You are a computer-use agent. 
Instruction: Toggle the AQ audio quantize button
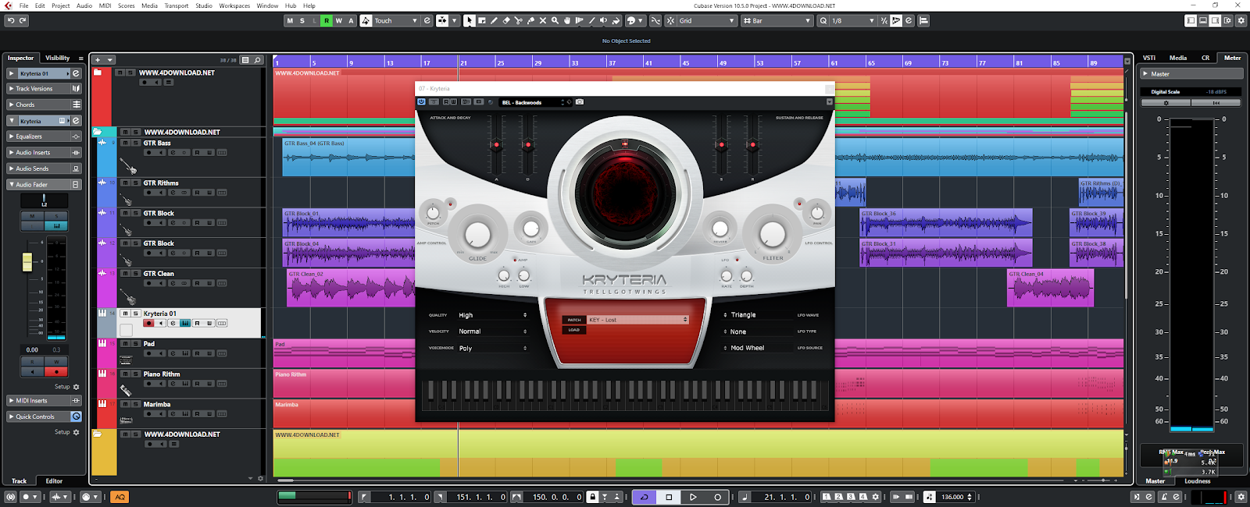click(120, 497)
